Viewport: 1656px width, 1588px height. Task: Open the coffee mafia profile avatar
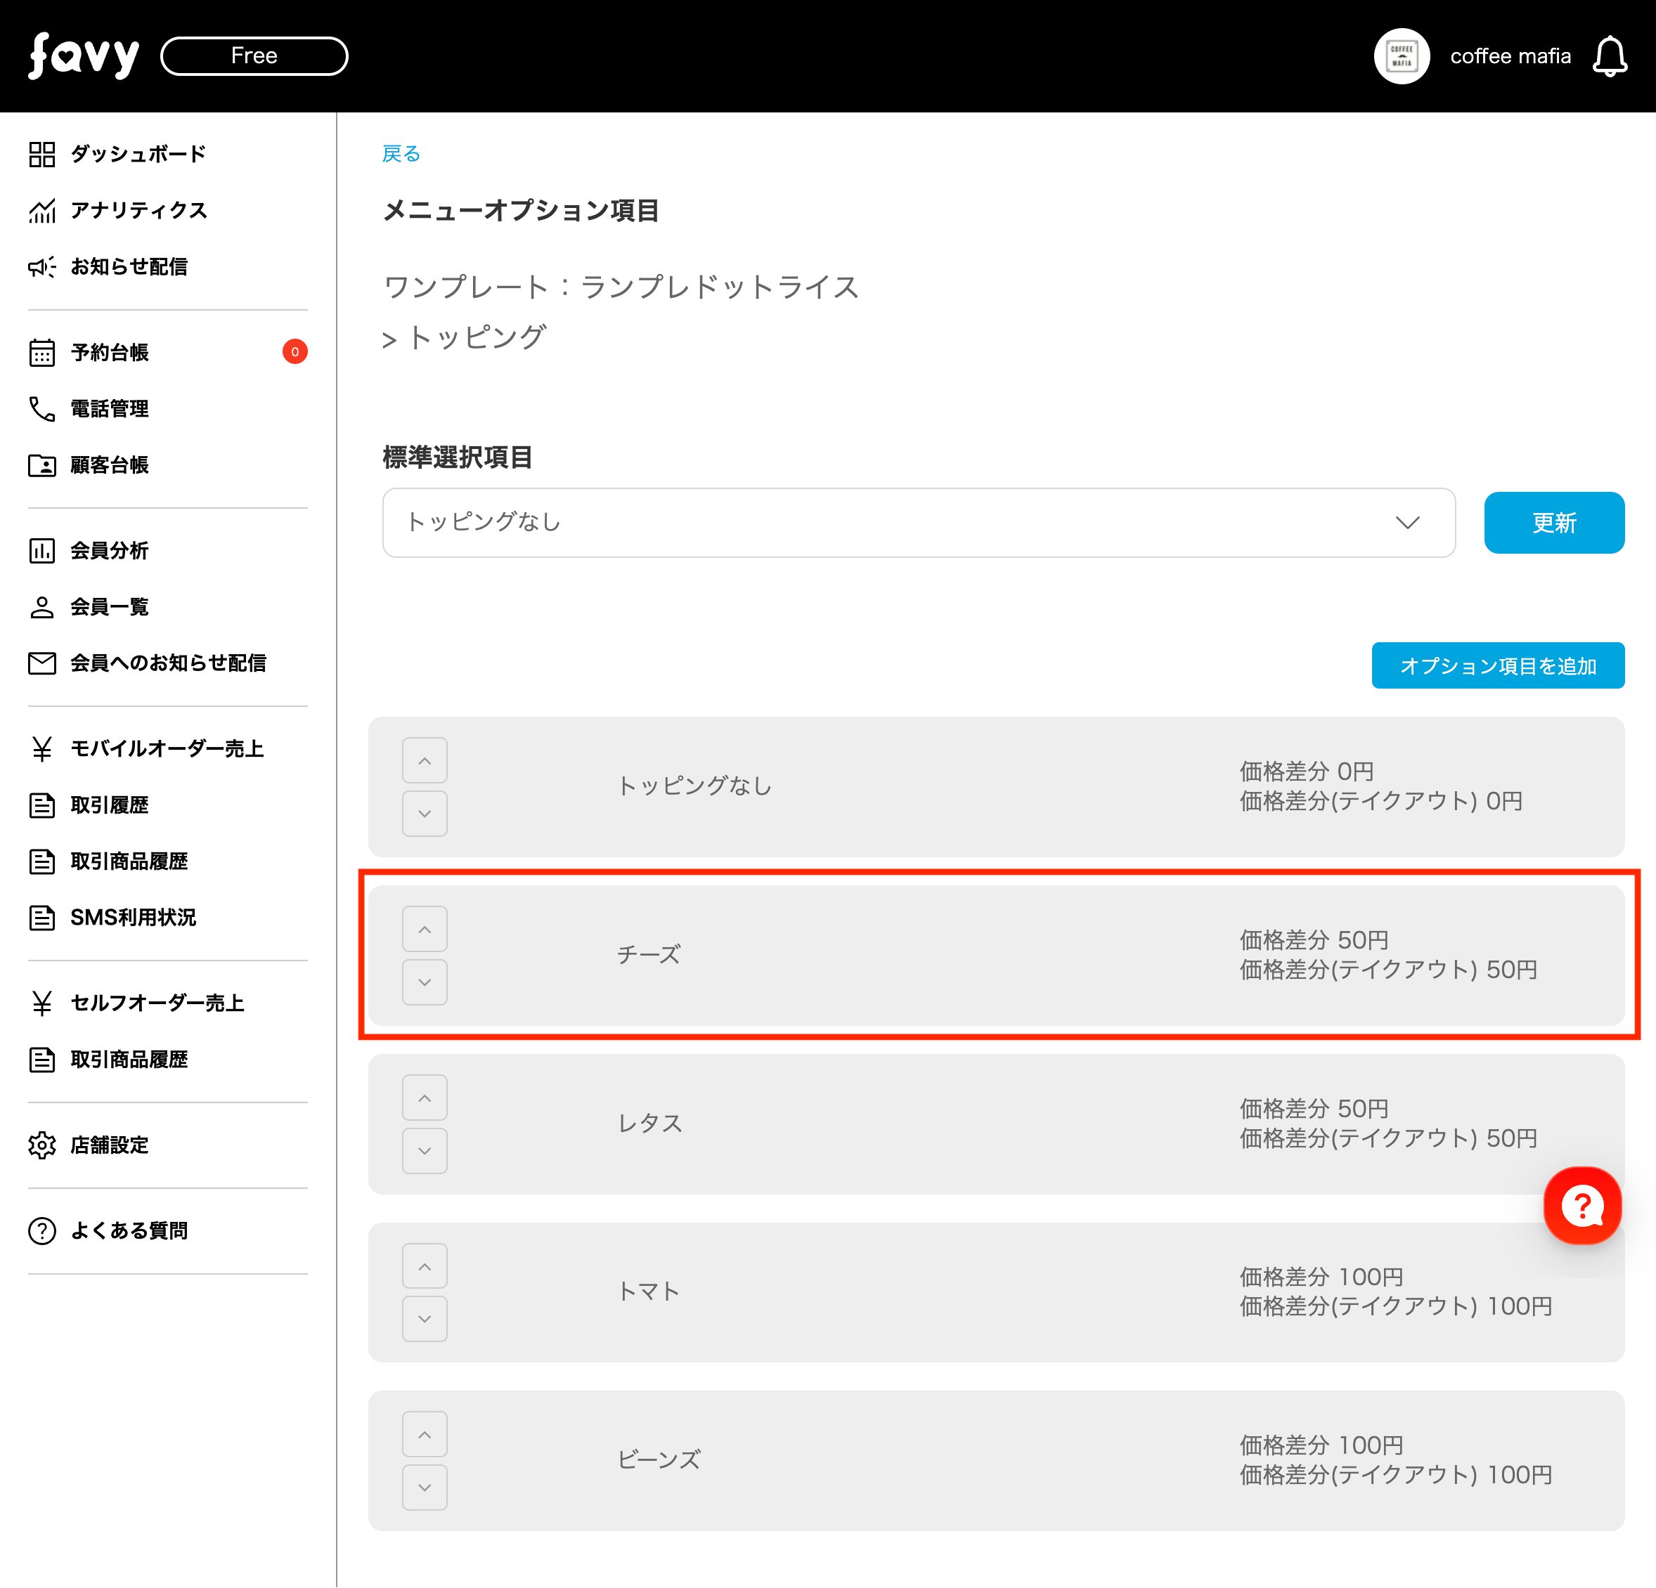(x=1401, y=57)
